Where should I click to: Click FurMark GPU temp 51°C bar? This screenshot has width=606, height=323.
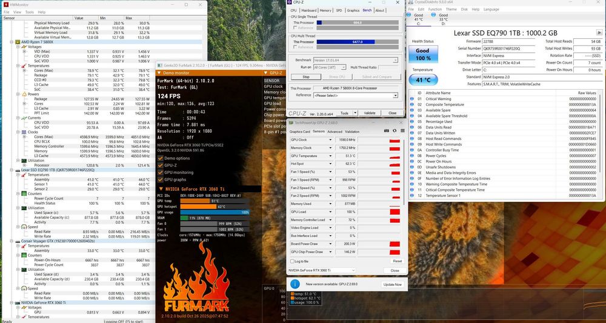215,201
